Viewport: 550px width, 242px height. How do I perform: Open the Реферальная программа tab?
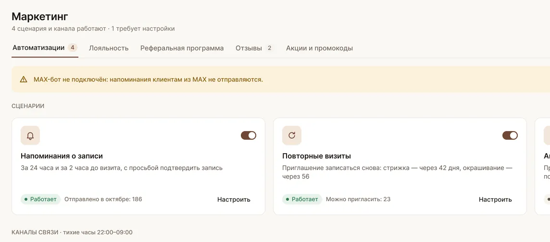coord(182,48)
